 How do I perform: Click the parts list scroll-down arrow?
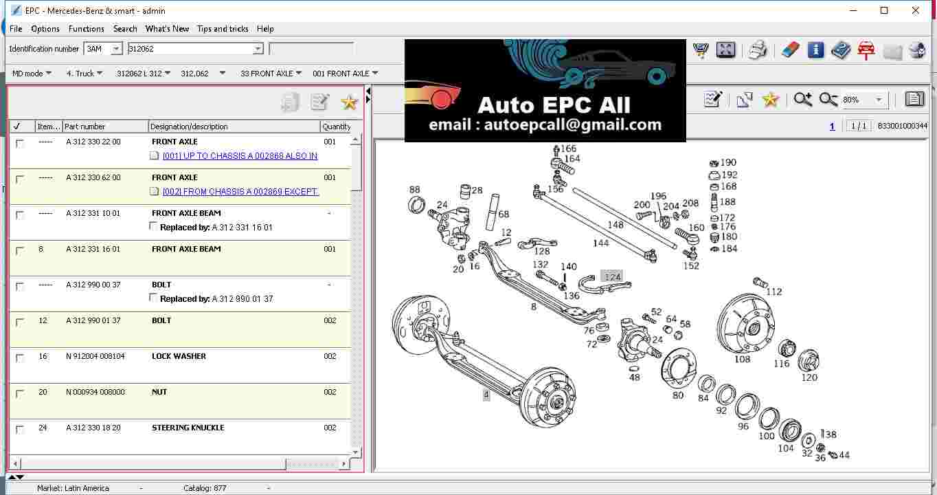356,452
